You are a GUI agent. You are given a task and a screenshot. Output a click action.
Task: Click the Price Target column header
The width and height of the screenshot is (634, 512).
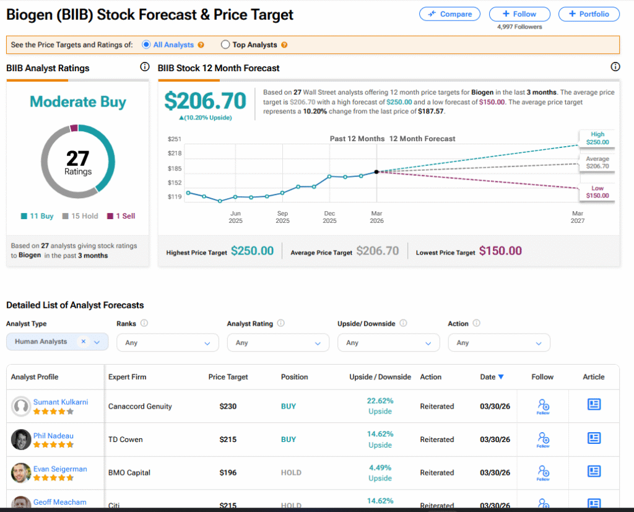pos(228,377)
